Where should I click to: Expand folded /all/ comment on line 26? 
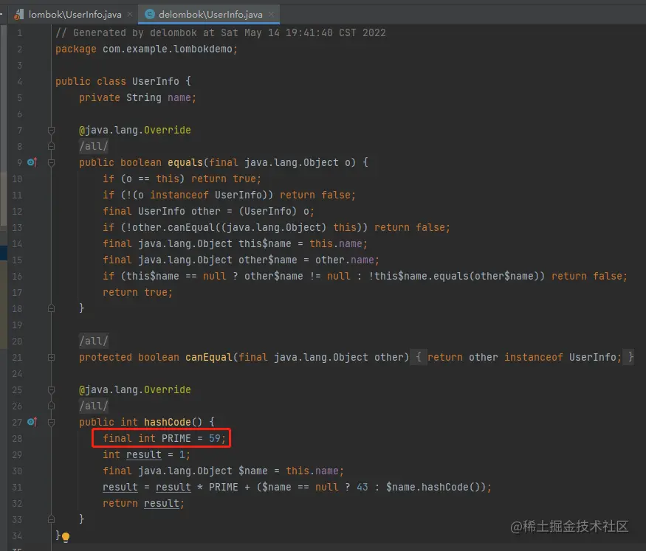[94, 406]
